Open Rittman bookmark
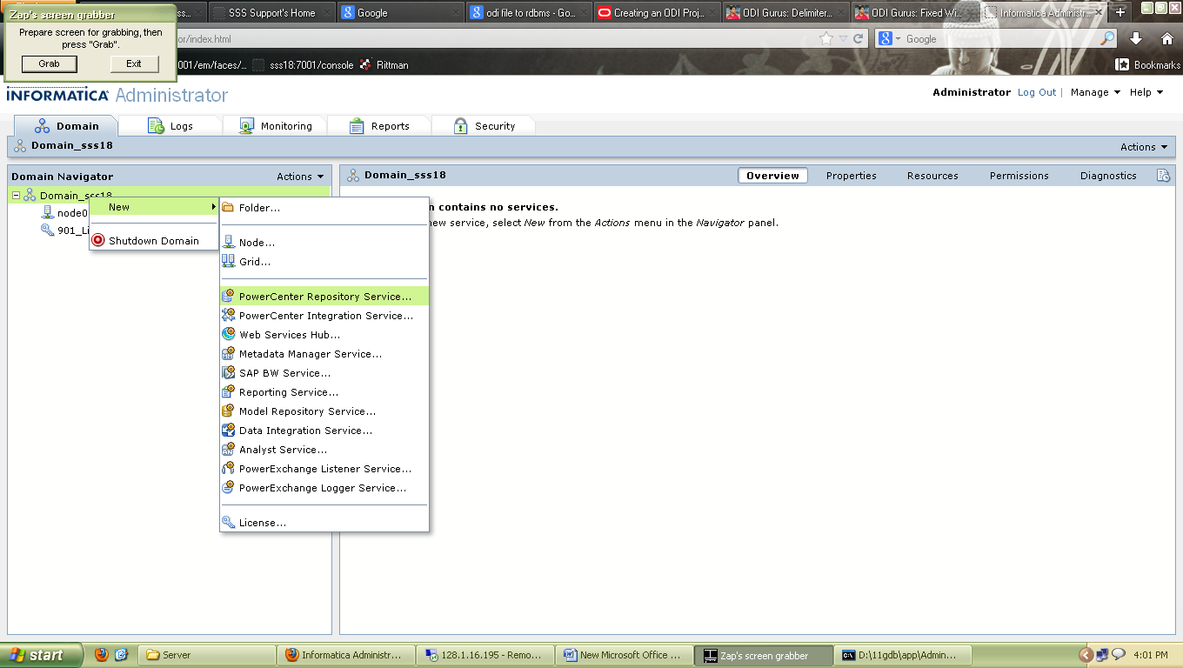This screenshot has height=668, width=1183. pos(384,64)
